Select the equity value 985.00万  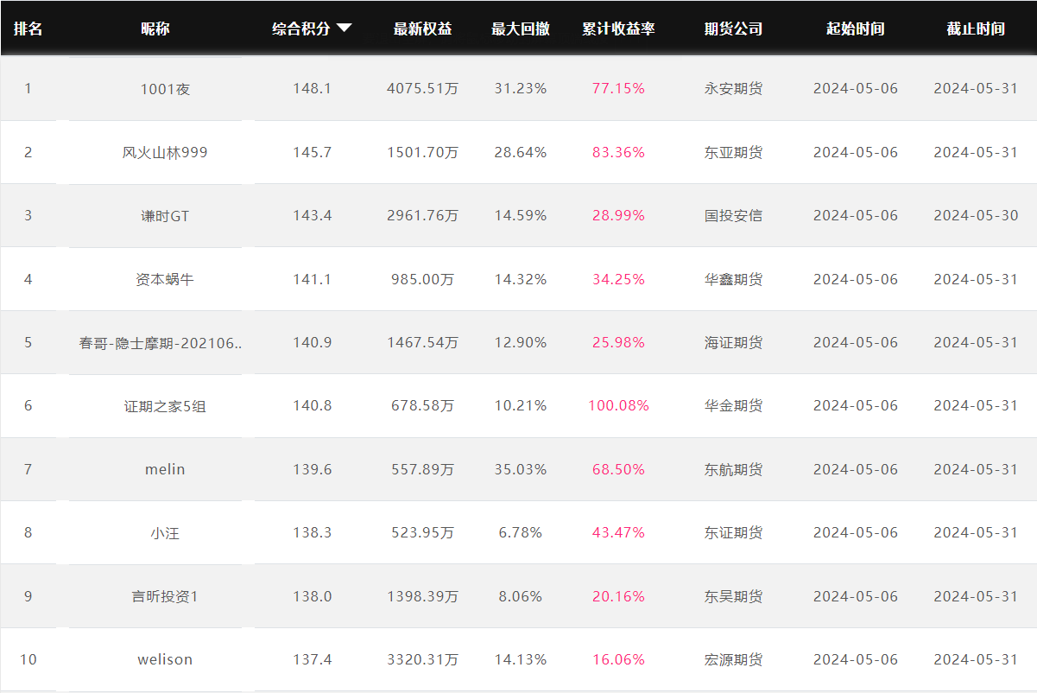pyautogui.click(x=422, y=279)
